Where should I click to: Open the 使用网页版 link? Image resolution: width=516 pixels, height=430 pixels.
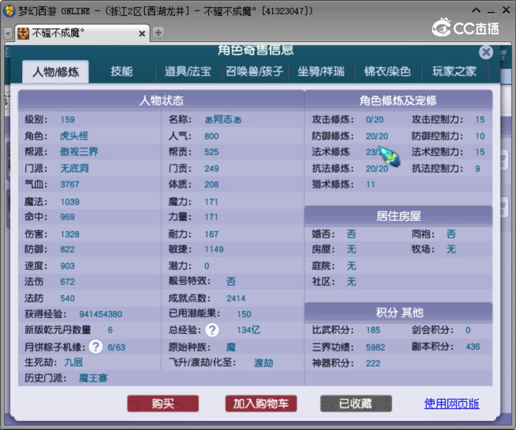pyautogui.click(x=451, y=403)
